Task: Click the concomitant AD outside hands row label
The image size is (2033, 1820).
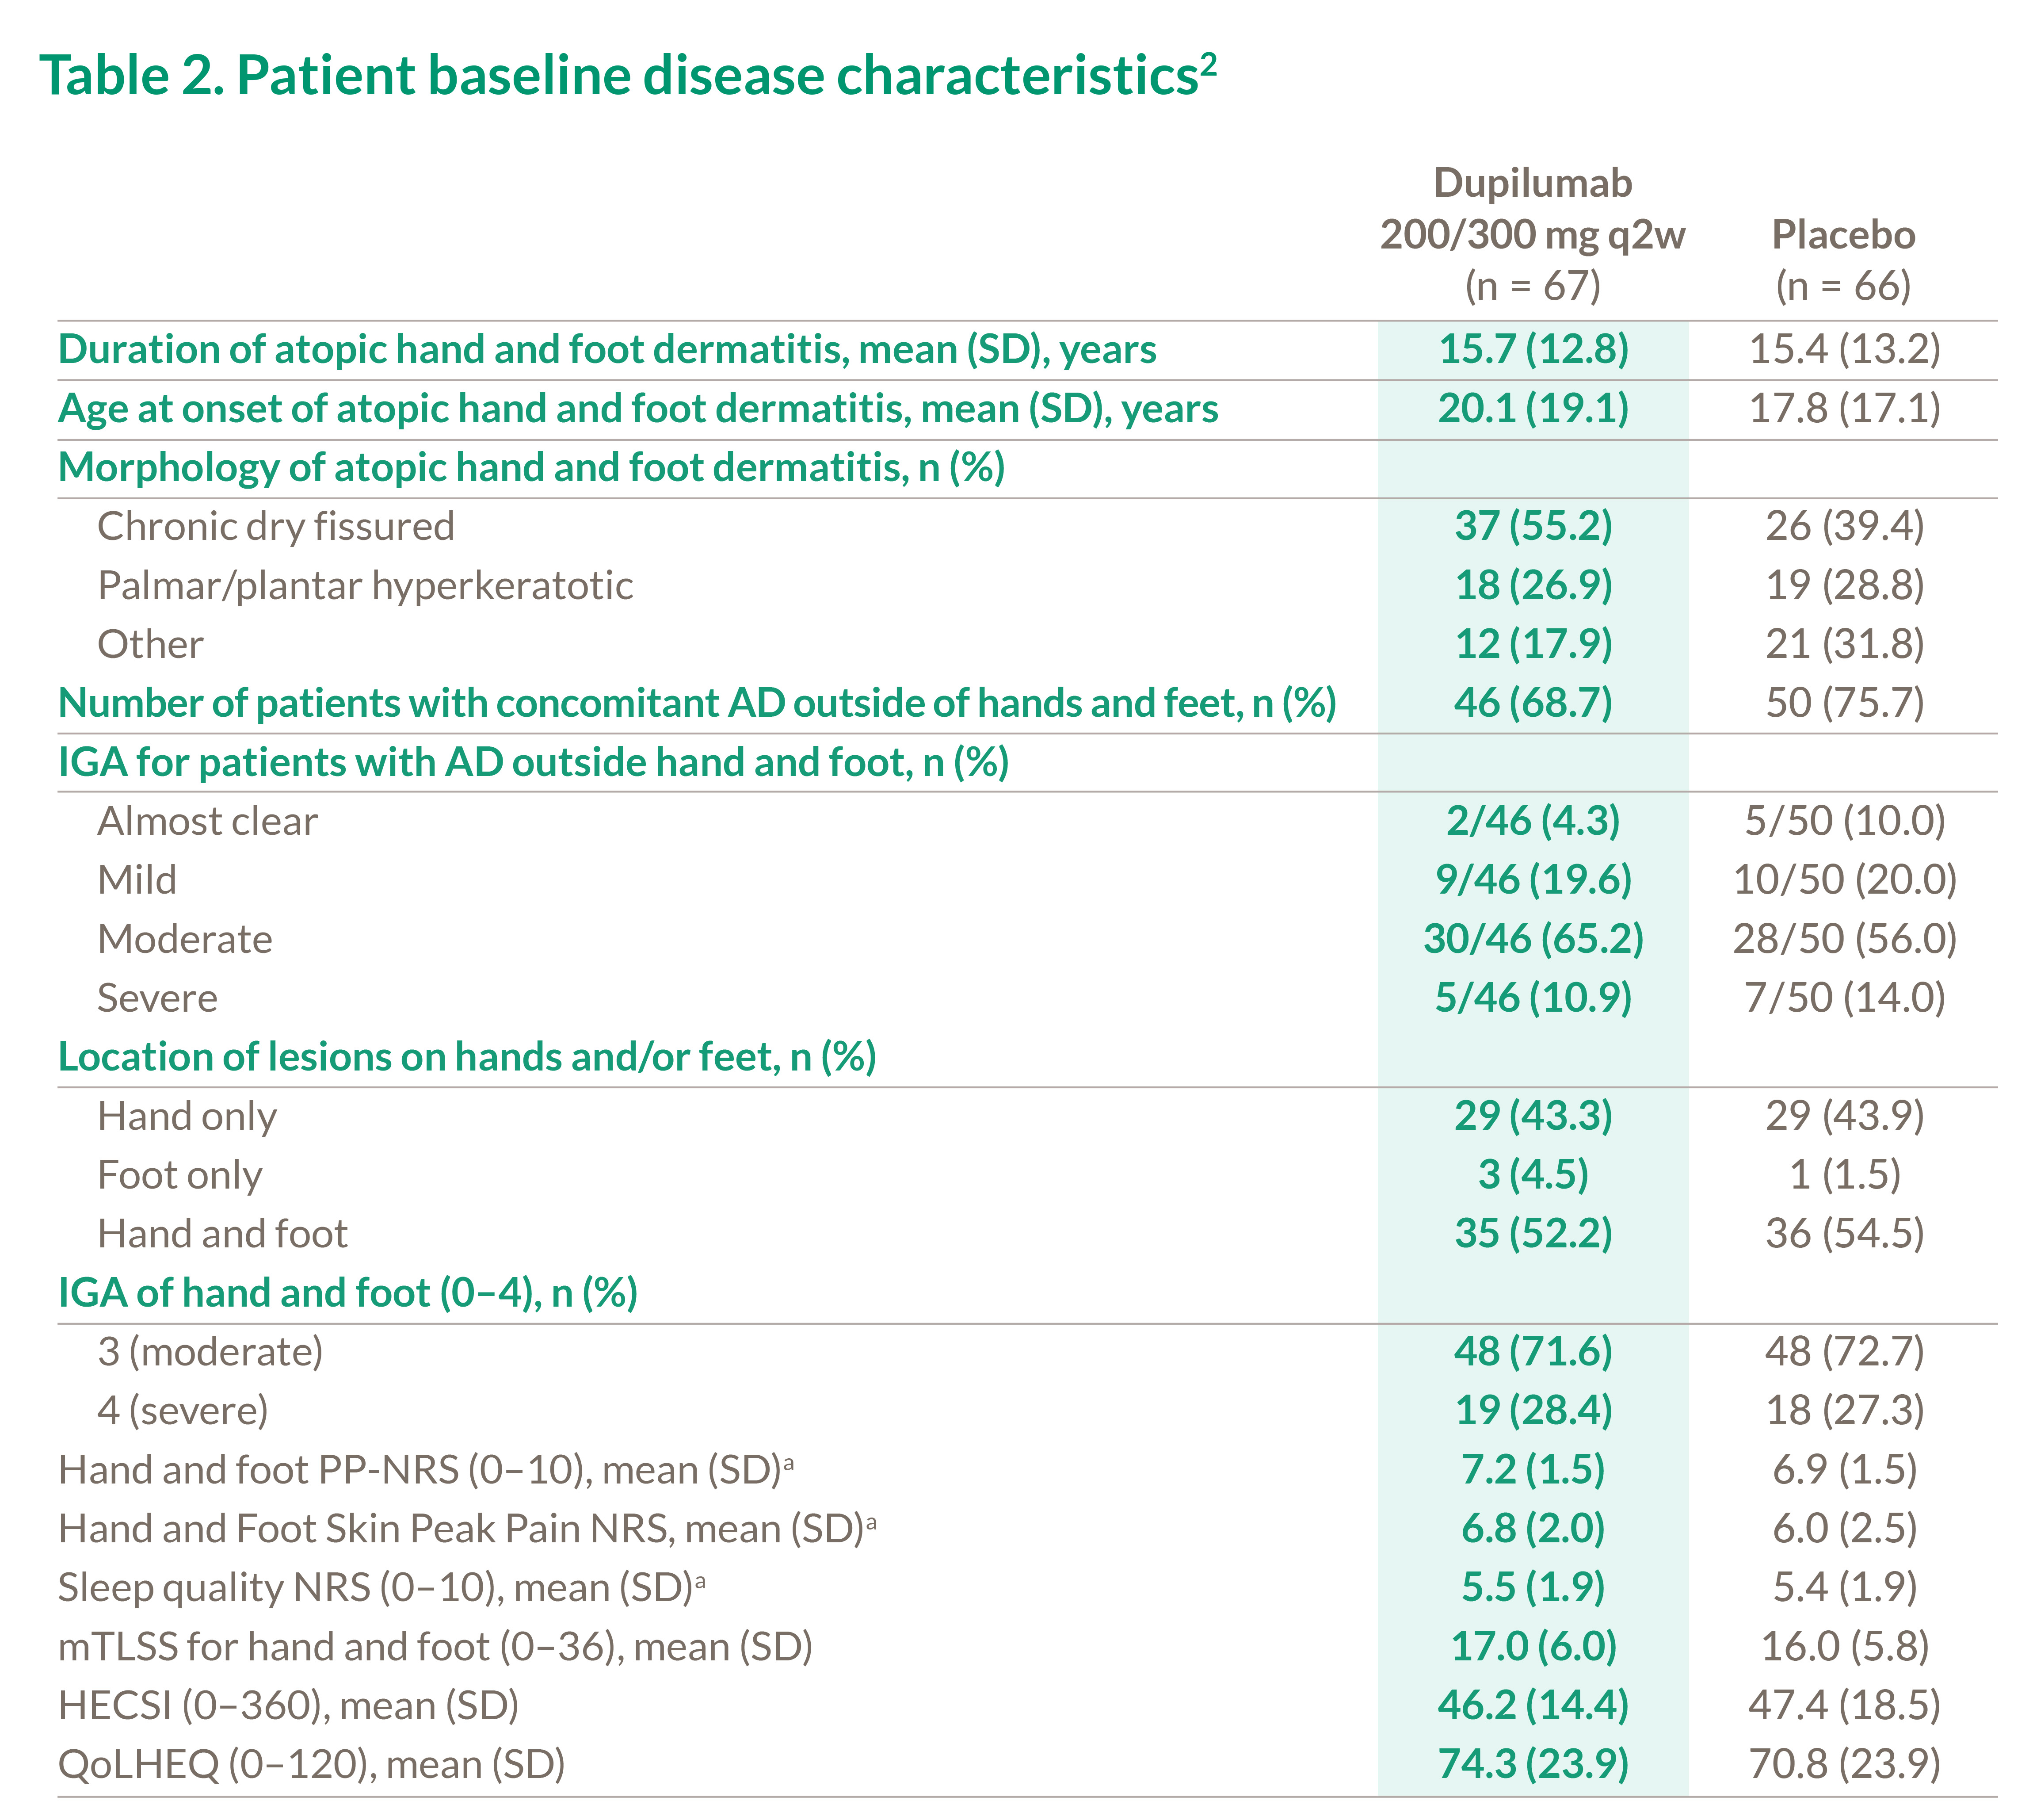Action: pyautogui.click(x=697, y=704)
